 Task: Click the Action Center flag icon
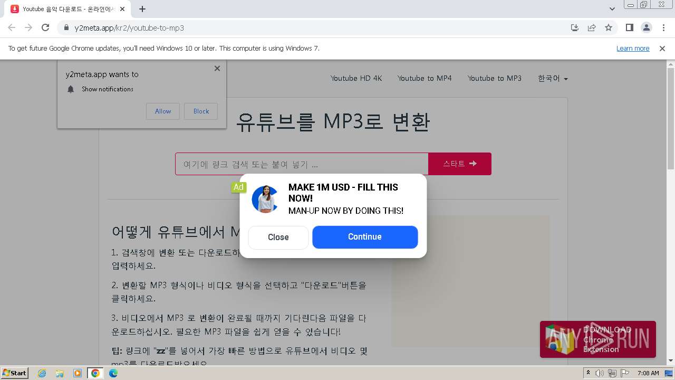[x=624, y=373]
